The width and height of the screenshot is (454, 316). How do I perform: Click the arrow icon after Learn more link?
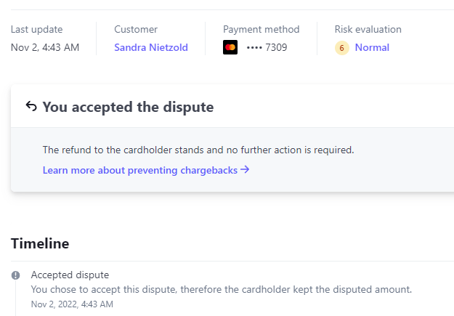click(245, 170)
